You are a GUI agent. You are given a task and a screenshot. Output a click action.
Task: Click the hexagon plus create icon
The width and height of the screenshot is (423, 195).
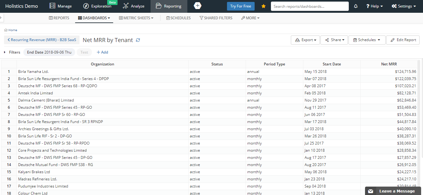click(197, 6)
